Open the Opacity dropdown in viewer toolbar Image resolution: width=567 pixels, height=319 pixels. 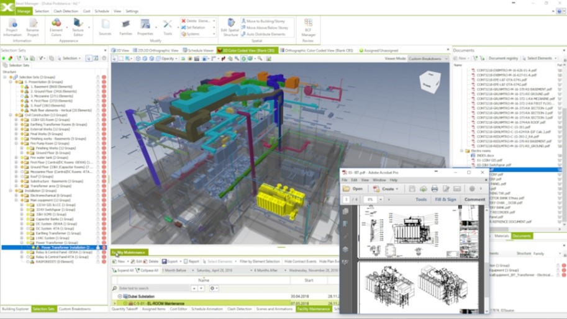(x=168, y=58)
